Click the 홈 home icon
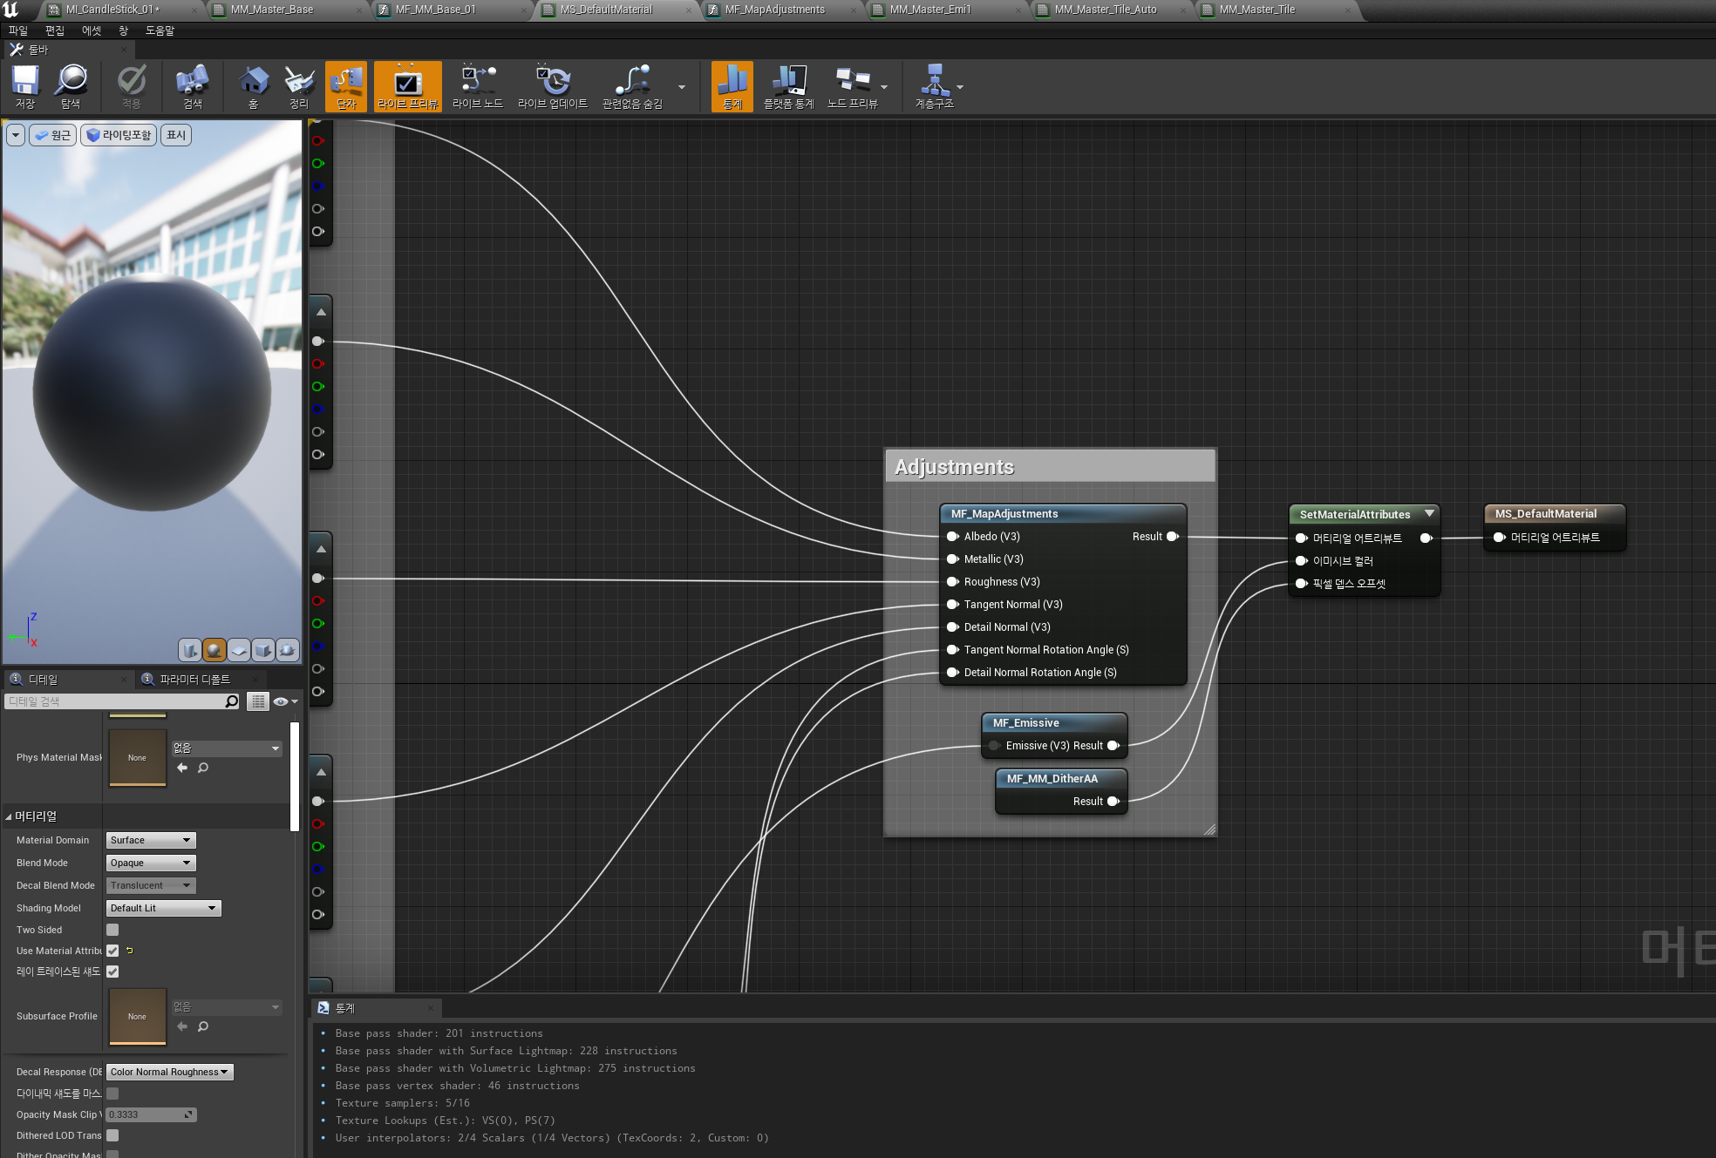1716x1158 pixels. 254,86
